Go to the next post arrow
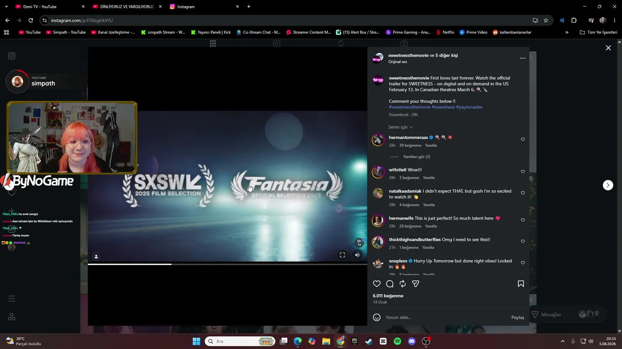 pyautogui.click(x=608, y=185)
